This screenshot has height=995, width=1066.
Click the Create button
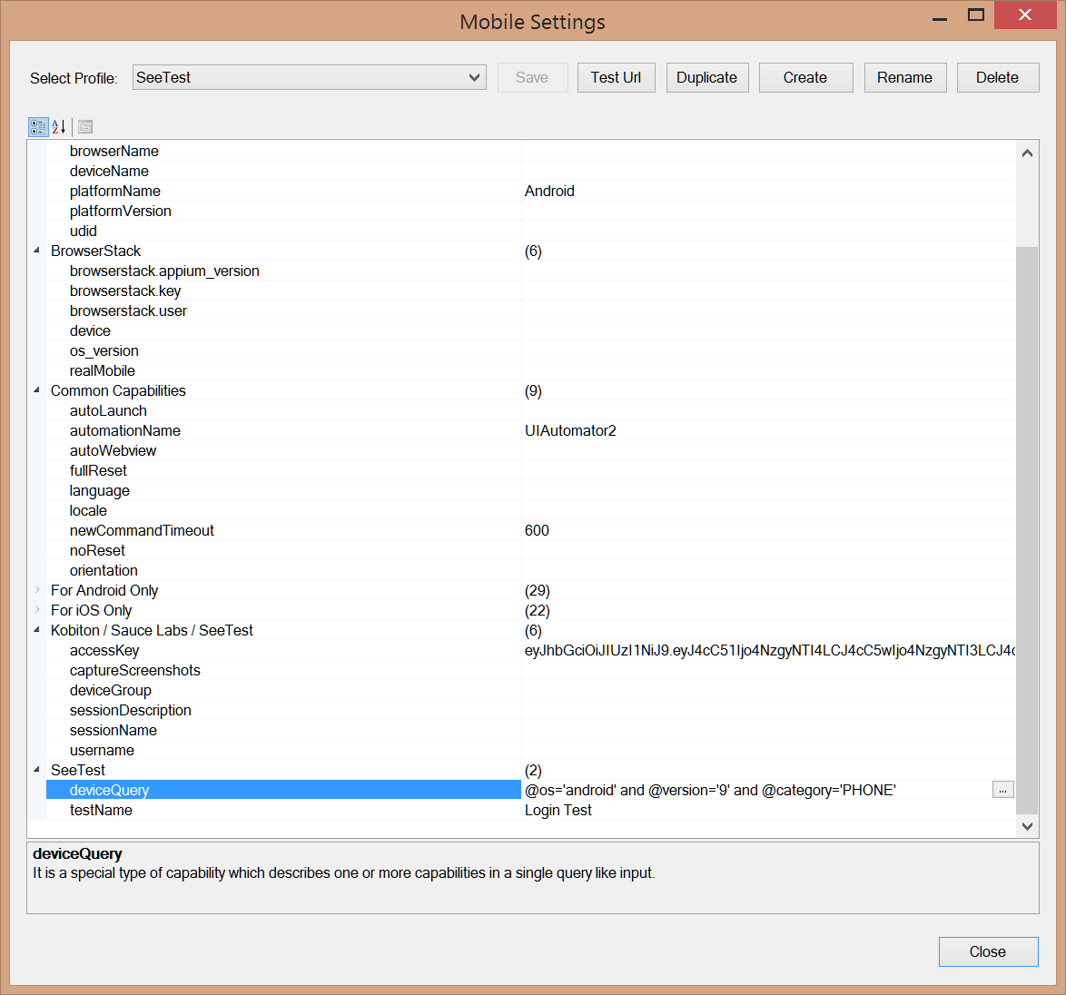(805, 78)
